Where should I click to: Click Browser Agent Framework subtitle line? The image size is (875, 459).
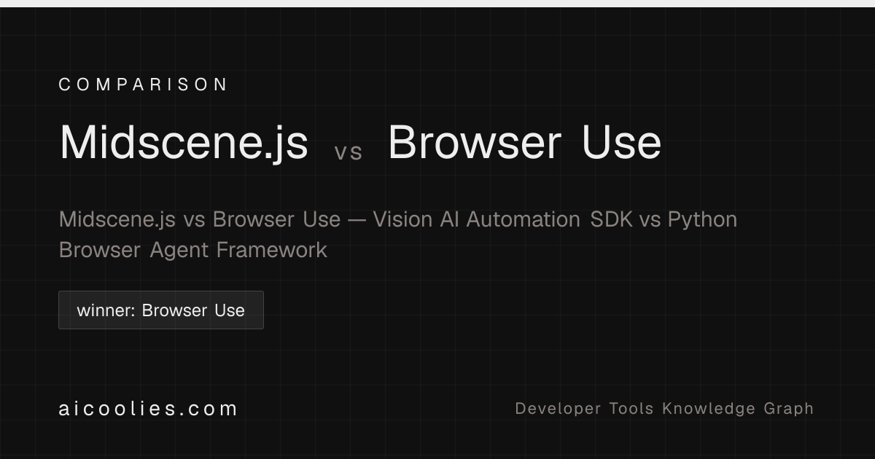coord(193,250)
